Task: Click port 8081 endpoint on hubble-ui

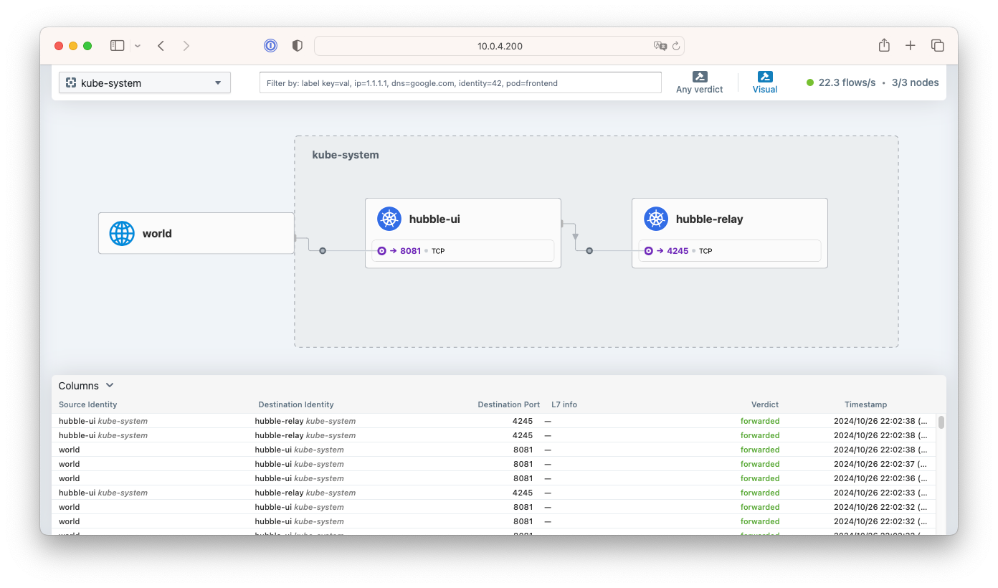Action: tap(463, 251)
